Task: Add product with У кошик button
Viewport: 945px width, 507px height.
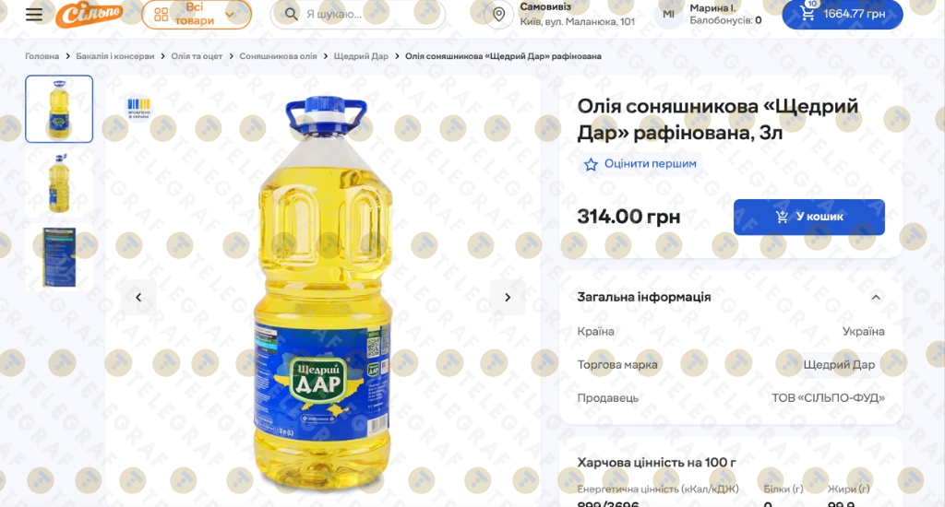Action: 808,217
